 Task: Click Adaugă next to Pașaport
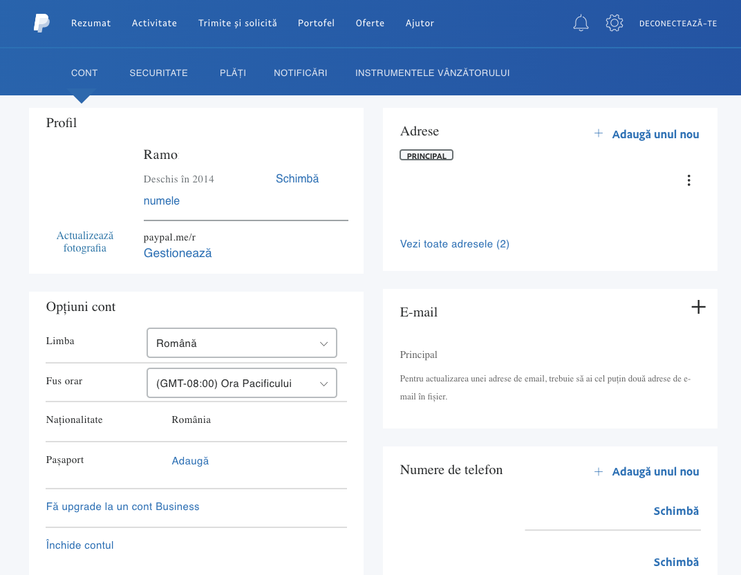[x=190, y=460]
